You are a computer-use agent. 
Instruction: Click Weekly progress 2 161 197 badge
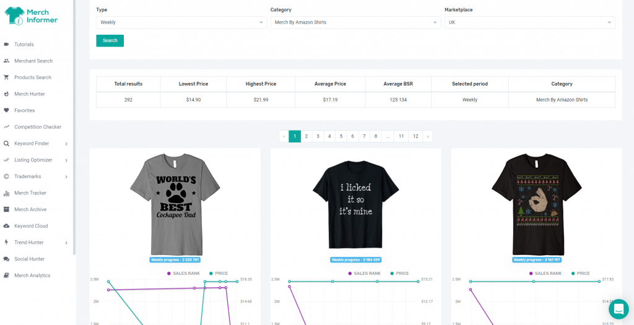coord(537,260)
